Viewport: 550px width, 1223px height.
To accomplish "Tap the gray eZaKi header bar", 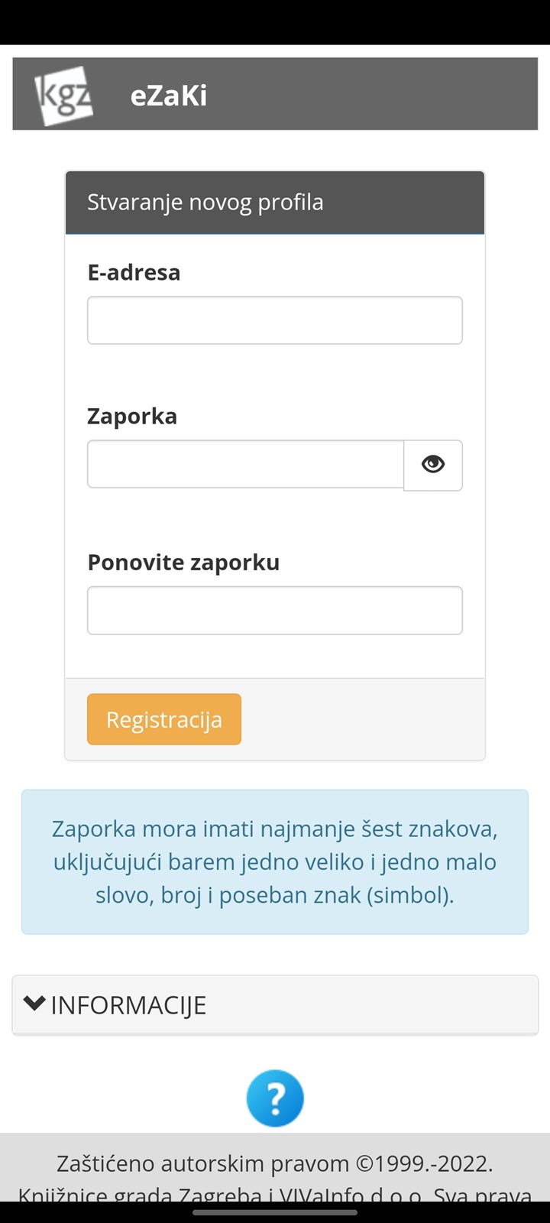I will (x=275, y=94).
